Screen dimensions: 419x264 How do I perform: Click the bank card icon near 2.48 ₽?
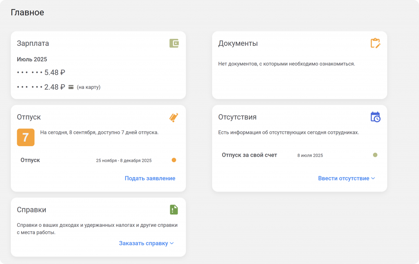coord(71,87)
